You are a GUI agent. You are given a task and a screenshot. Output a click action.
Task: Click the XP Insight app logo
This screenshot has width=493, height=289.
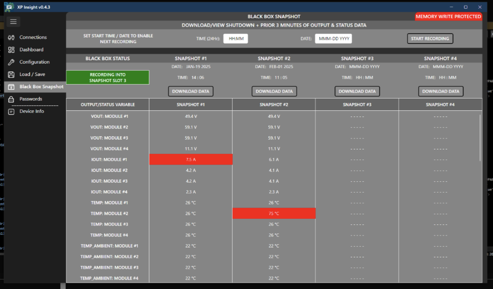9,7
